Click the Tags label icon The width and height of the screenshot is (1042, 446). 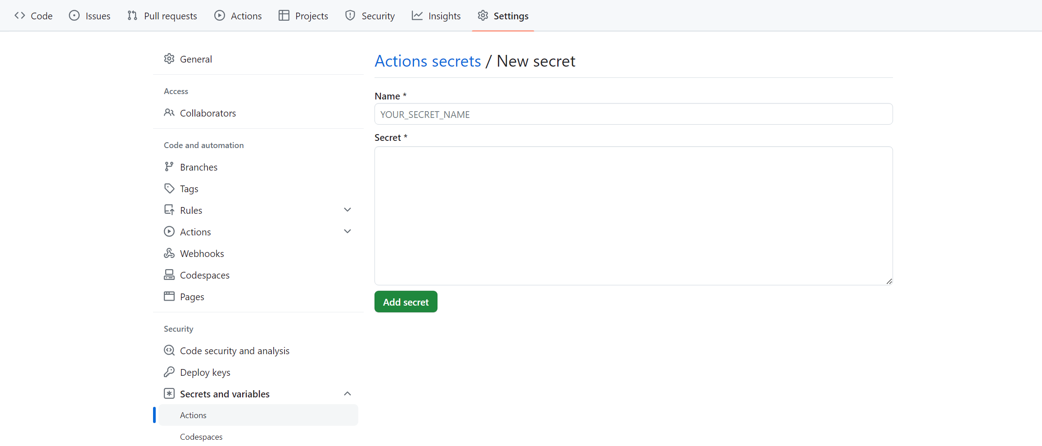click(169, 189)
